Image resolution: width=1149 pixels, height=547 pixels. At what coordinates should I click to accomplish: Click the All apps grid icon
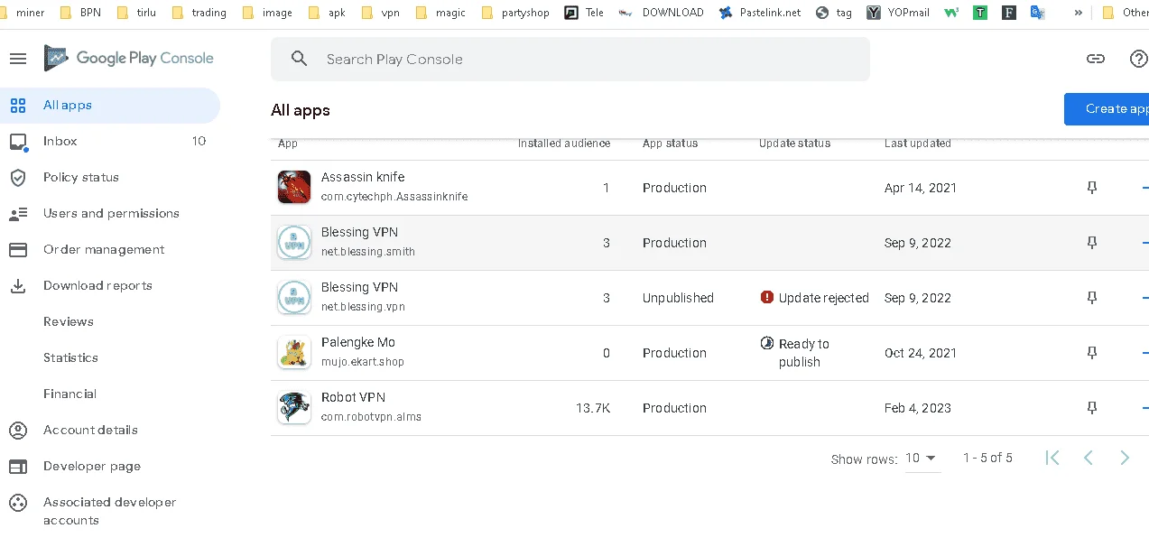point(18,106)
